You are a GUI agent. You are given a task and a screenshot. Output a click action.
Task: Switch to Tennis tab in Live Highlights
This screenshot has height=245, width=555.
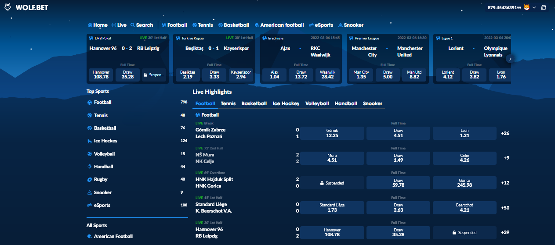click(x=228, y=103)
